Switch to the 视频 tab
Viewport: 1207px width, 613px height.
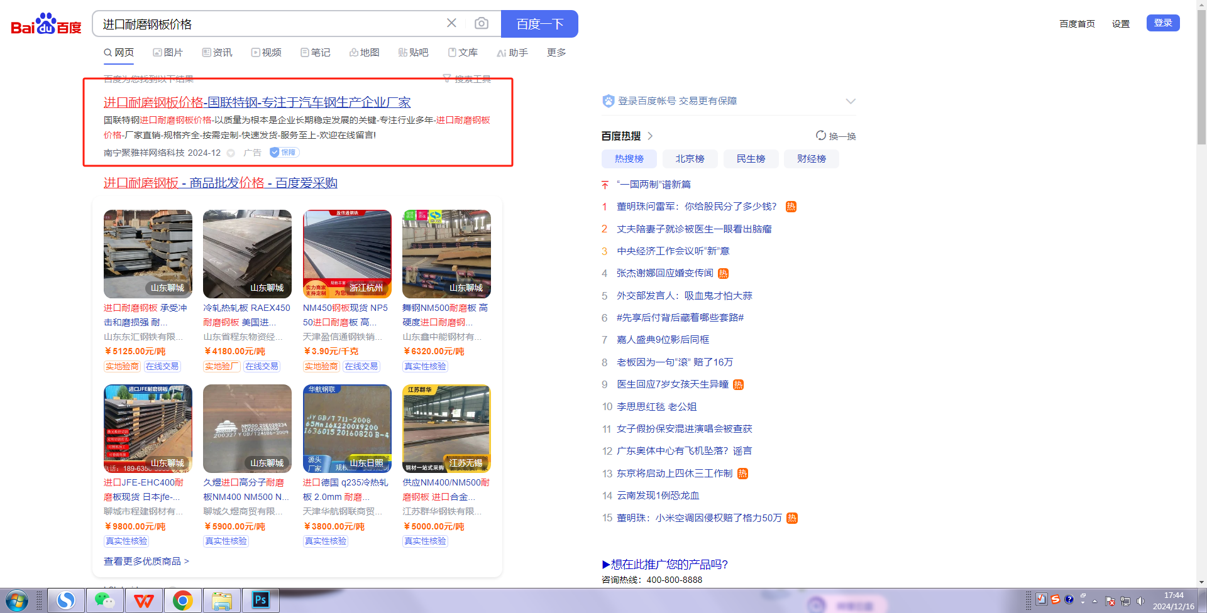[x=267, y=53]
